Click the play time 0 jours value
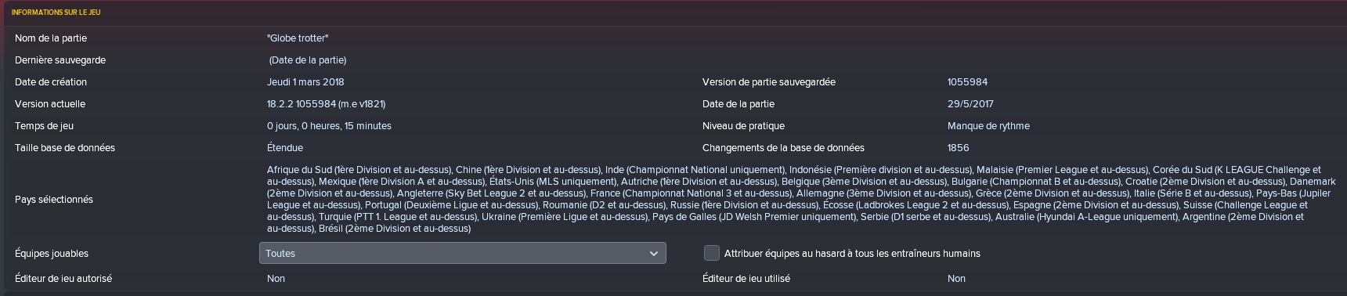 (x=329, y=126)
